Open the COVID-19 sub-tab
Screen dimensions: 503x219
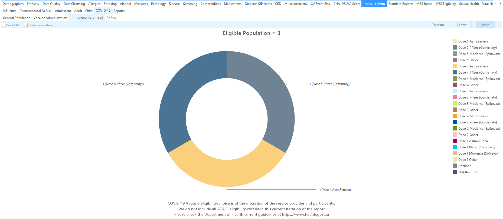103,11
